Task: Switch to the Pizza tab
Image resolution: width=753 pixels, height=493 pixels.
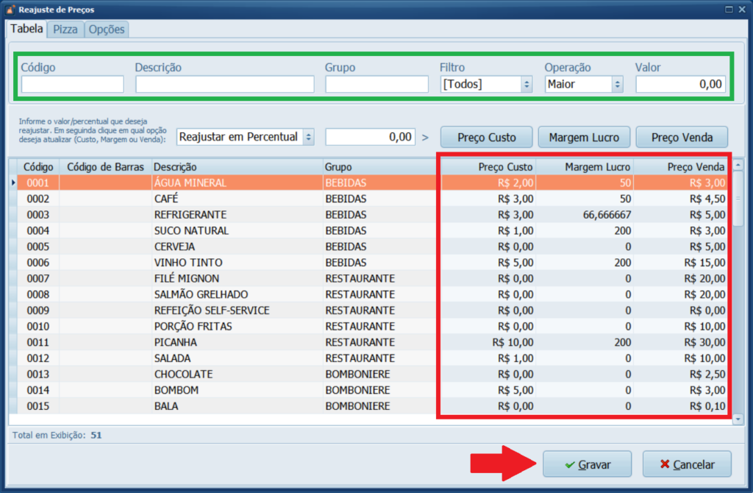Action: tap(65, 29)
